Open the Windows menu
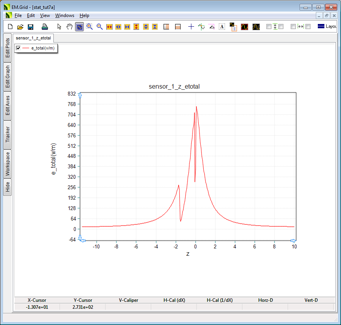Image resolution: width=341 pixels, height=325 pixels. 65,15
